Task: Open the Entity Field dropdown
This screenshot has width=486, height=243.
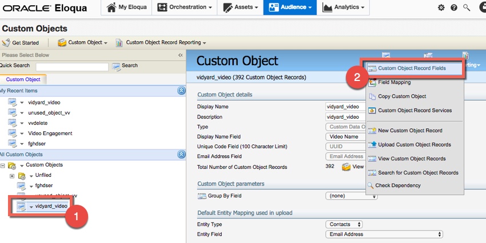Action: [x=384, y=234]
